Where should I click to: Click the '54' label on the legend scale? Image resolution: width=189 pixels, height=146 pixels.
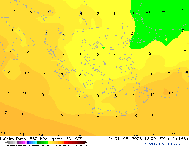click(86, 145)
